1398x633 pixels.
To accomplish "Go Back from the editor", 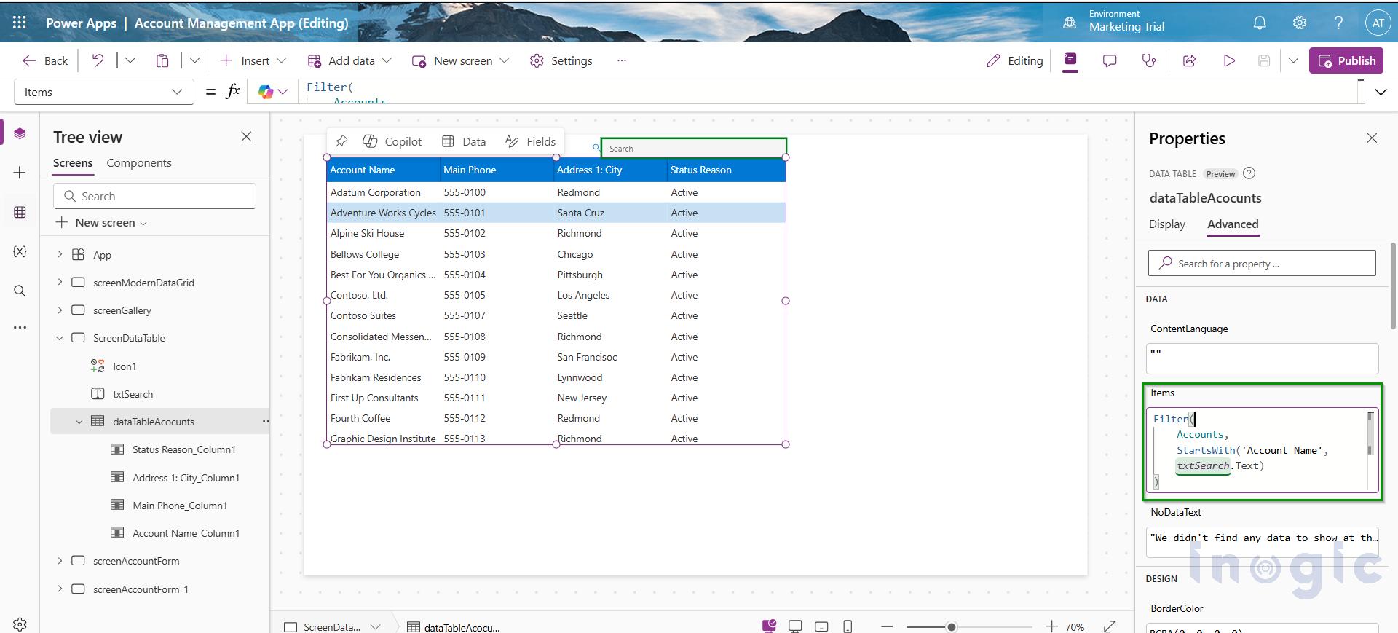I will [x=45, y=60].
